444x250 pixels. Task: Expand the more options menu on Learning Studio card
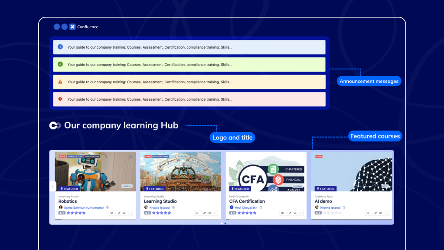(215, 213)
